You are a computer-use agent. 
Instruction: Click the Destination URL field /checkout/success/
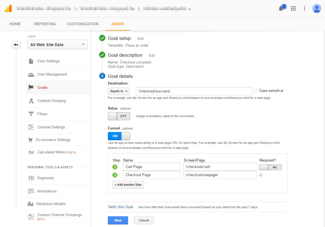coord(194,91)
